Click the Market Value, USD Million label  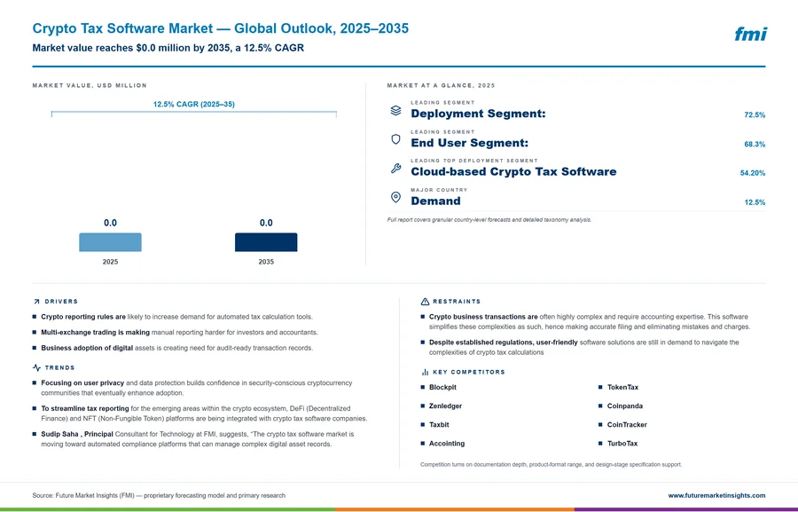click(90, 85)
